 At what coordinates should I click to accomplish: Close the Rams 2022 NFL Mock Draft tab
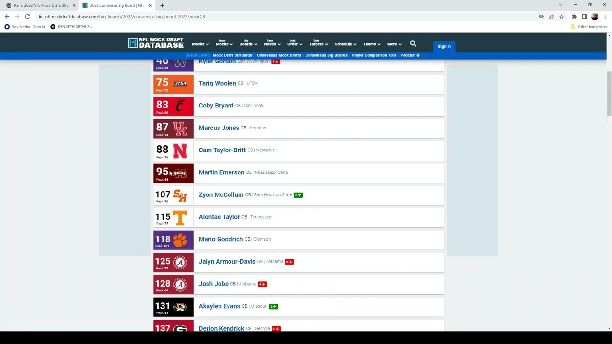click(74, 5)
